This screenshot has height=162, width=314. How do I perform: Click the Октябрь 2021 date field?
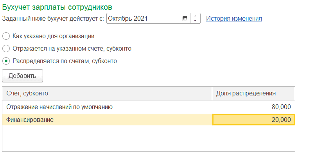click(x=144, y=19)
